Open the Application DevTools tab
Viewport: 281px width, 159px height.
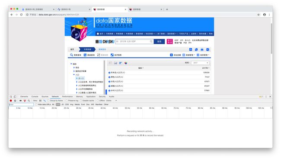click(x=91, y=97)
